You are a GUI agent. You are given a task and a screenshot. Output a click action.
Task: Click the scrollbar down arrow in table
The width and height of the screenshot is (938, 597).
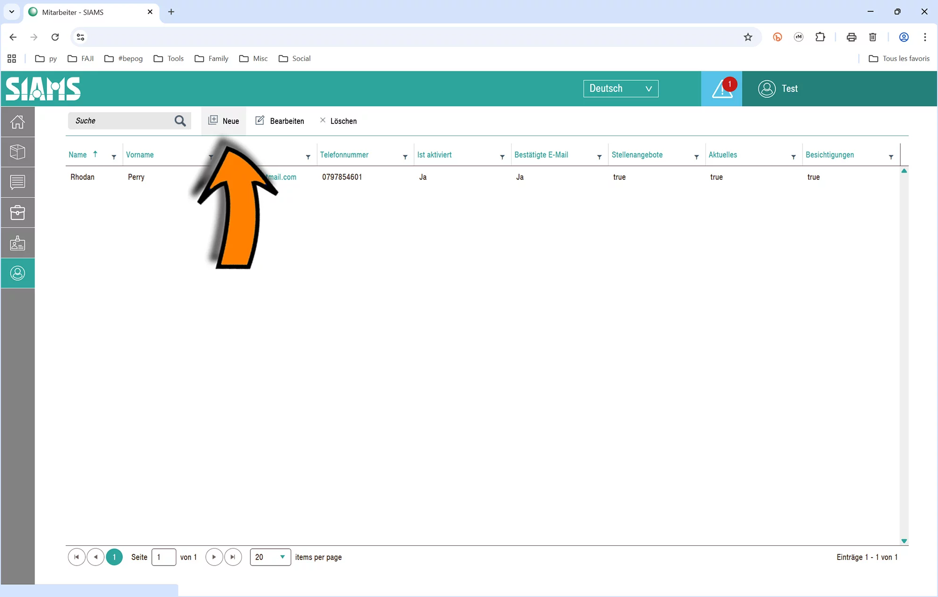[904, 541]
